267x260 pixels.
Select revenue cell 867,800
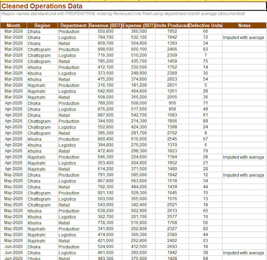105,181
